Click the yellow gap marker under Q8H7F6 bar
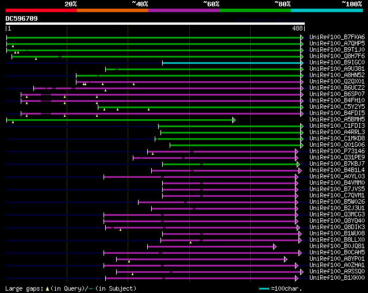Viewport: 368px width, 293px height. 36,59
